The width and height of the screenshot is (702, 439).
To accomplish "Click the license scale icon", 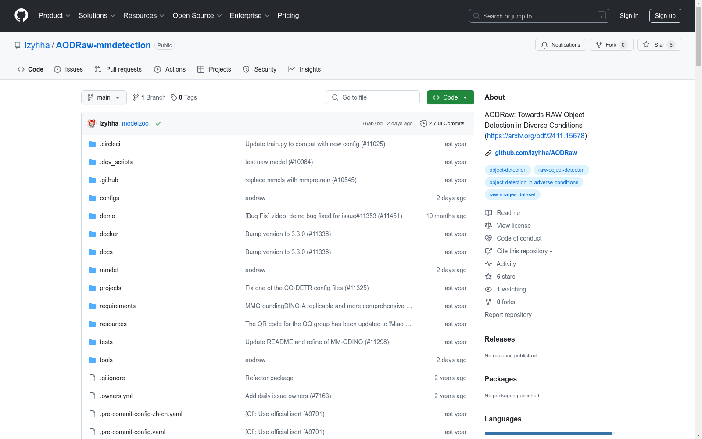I will tap(488, 226).
